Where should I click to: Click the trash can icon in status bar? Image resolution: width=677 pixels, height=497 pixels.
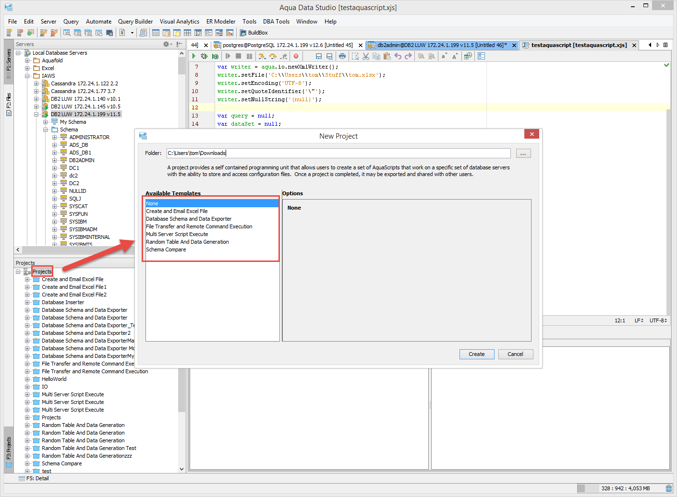click(x=669, y=488)
